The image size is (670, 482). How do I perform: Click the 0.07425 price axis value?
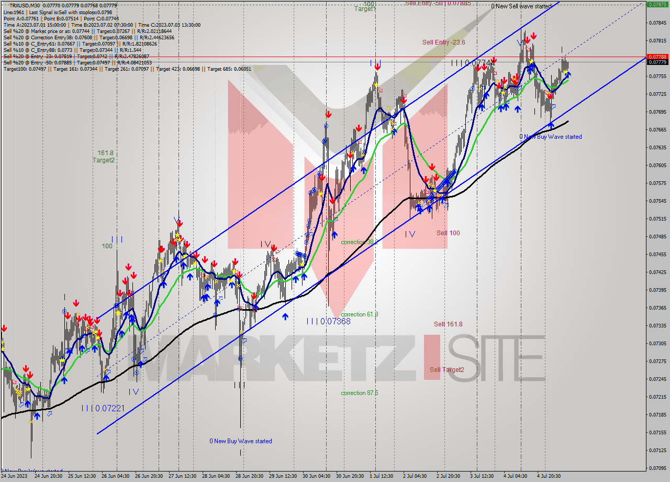click(x=657, y=272)
